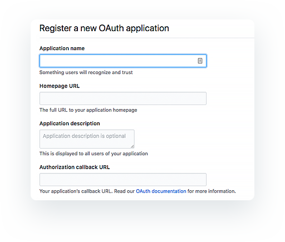Click the "Authorization callback URL" label

[x=75, y=167]
